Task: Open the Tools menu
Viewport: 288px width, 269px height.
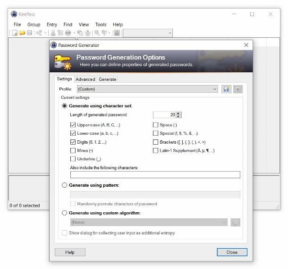Action: click(101, 25)
